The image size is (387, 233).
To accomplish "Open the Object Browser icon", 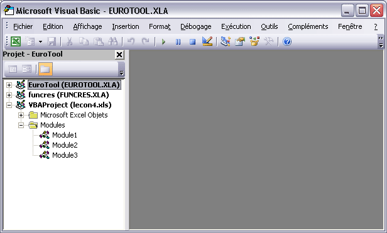I will pyautogui.click(x=254, y=41).
